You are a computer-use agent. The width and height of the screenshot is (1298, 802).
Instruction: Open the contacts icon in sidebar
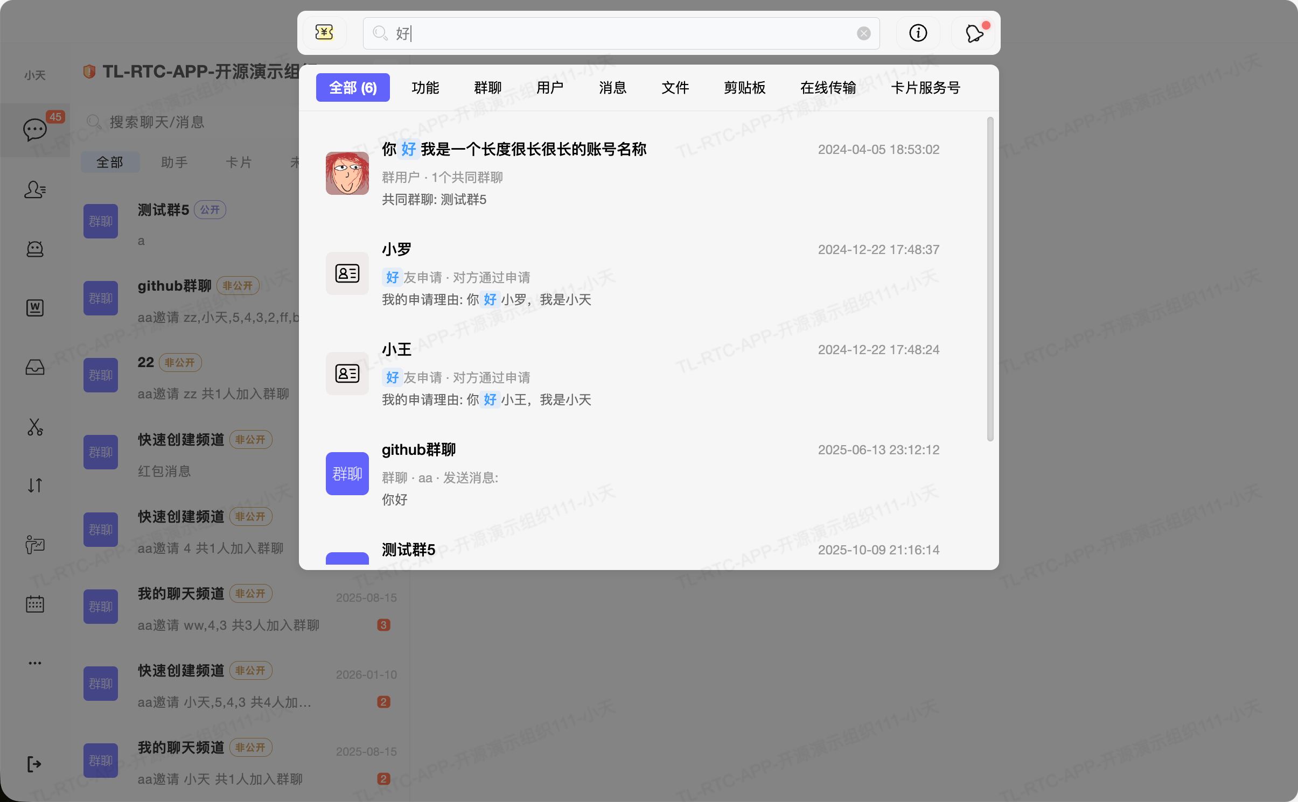point(35,189)
